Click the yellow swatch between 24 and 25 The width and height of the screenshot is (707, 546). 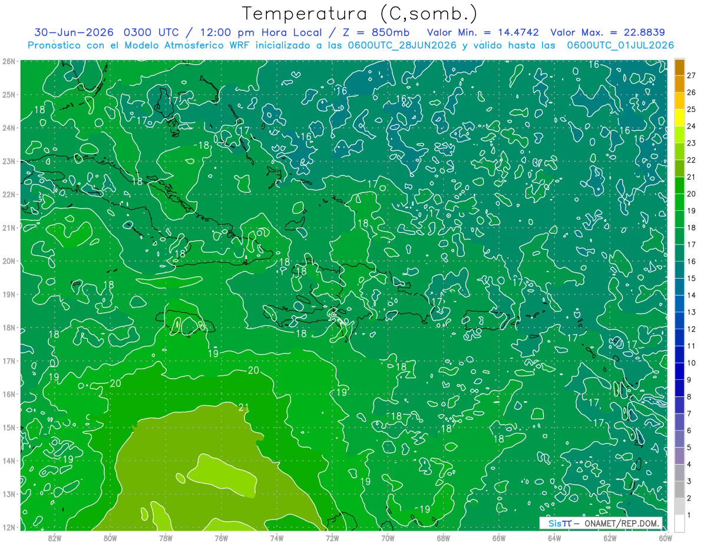click(679, 118)
